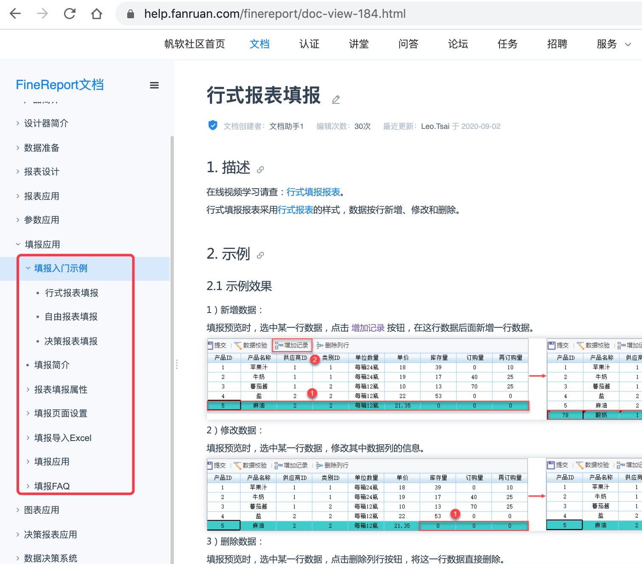
Task: Open 自由报表填报 in sidebar
Action: tap(71, 317)
